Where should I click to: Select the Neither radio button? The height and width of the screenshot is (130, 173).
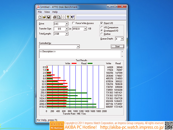[x=102, y=34]
